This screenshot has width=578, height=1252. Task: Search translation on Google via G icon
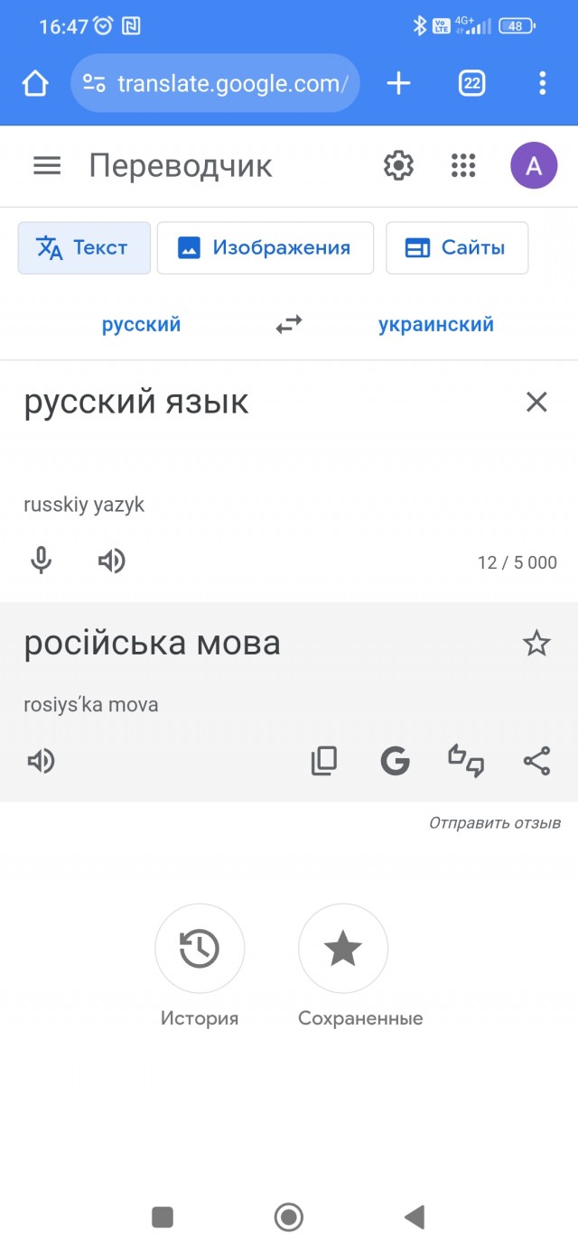tap(395, 760)
